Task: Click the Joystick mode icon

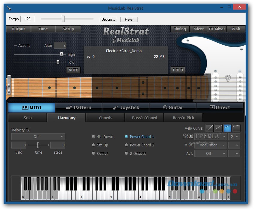Action: click(x=116, y=107)
